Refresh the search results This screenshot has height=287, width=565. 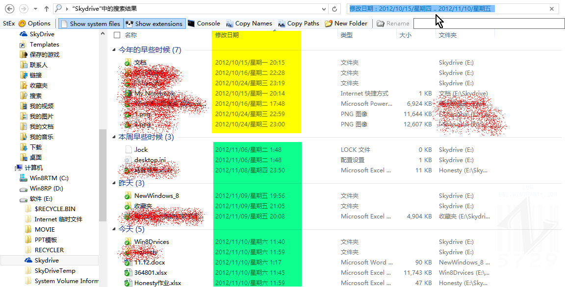click(335, 9)
